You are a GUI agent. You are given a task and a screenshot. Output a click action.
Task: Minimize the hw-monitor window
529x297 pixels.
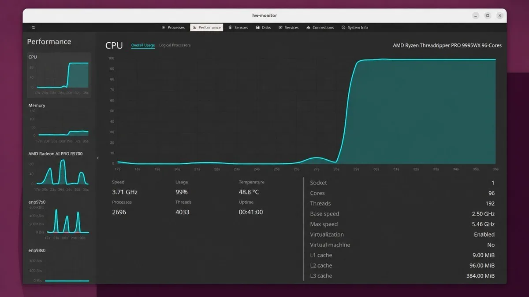[x=476, y=15]
